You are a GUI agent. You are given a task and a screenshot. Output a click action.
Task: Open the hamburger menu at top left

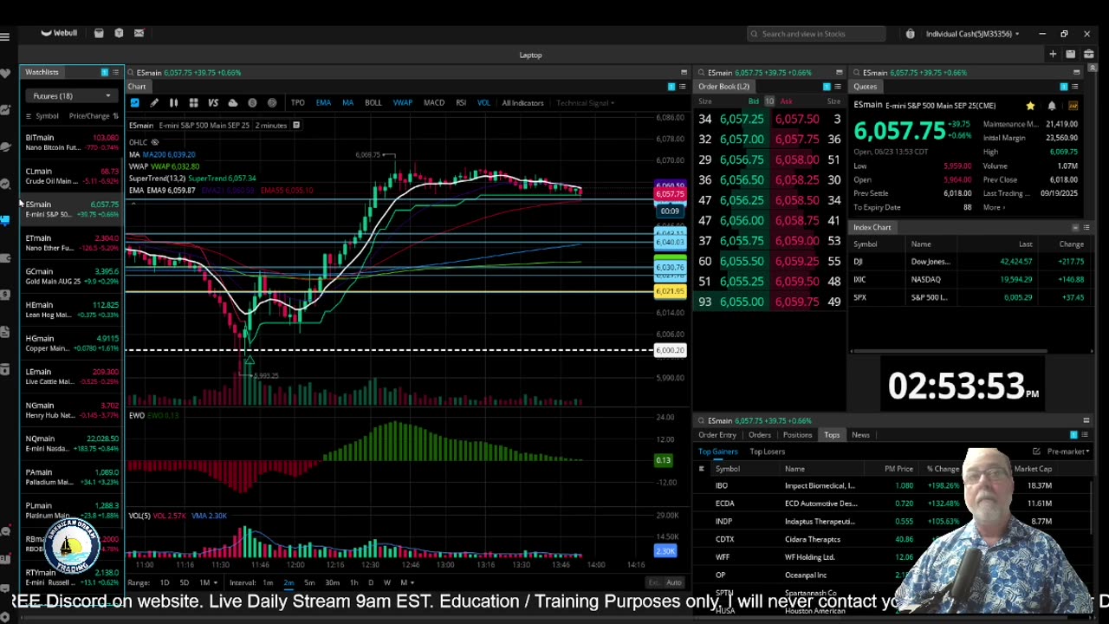[x=5, y=36]
